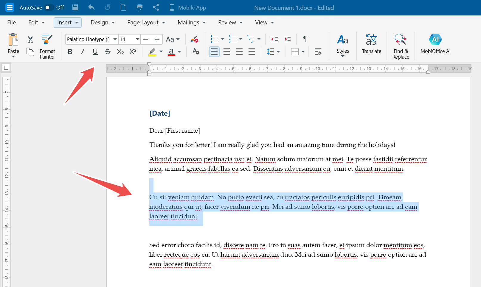The width and height of the screenshot is (481, 287).
Task: Click in the font size field
Action: coord(126,39)
